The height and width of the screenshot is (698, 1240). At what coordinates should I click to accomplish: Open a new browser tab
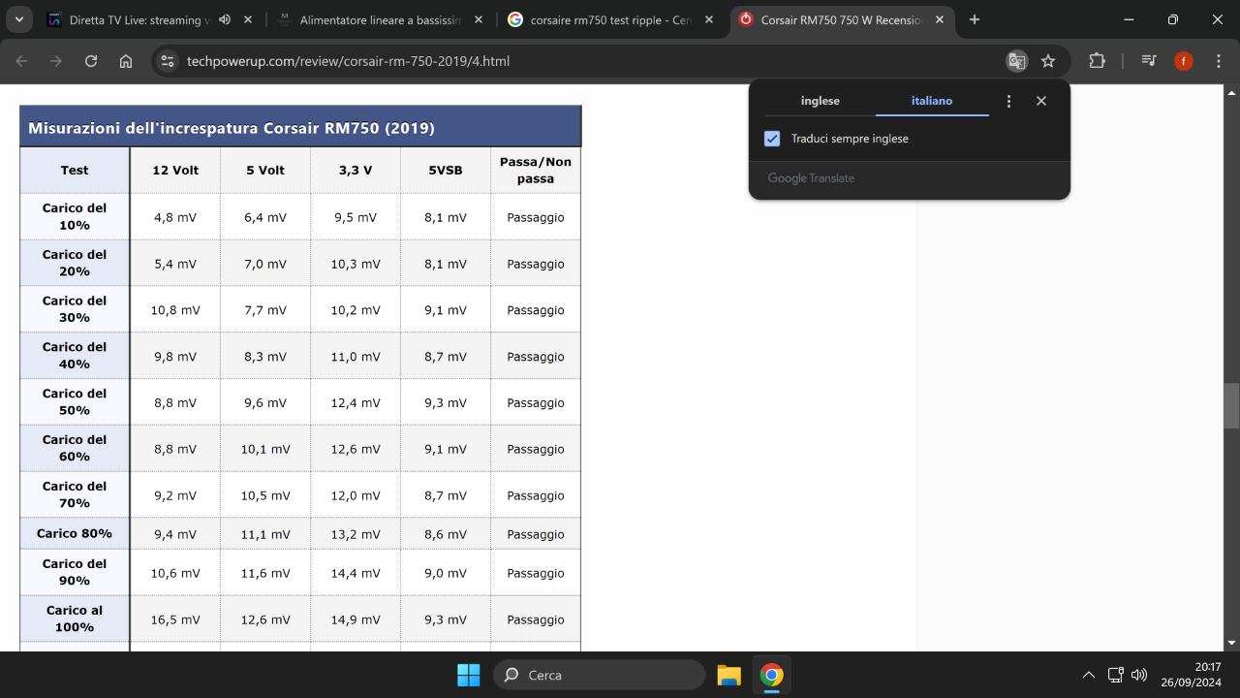[975, 19]
